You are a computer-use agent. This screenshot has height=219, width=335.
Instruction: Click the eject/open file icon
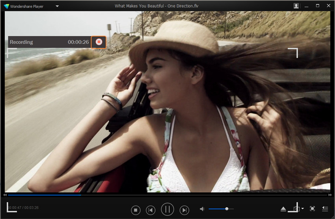coord(283,209)
